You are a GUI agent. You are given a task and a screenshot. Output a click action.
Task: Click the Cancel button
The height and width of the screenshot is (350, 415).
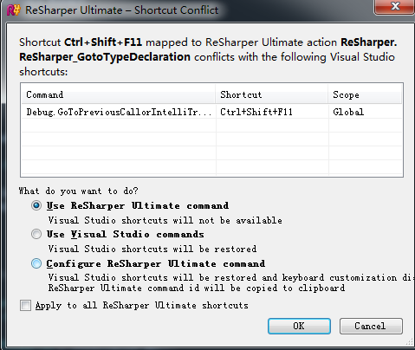371,326
